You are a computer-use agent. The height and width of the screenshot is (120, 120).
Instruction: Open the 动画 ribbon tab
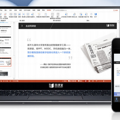click(20, 10)
